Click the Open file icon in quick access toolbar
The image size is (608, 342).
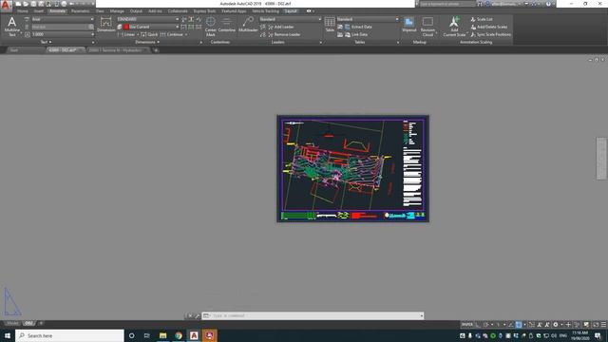click(x=26, y=4)
